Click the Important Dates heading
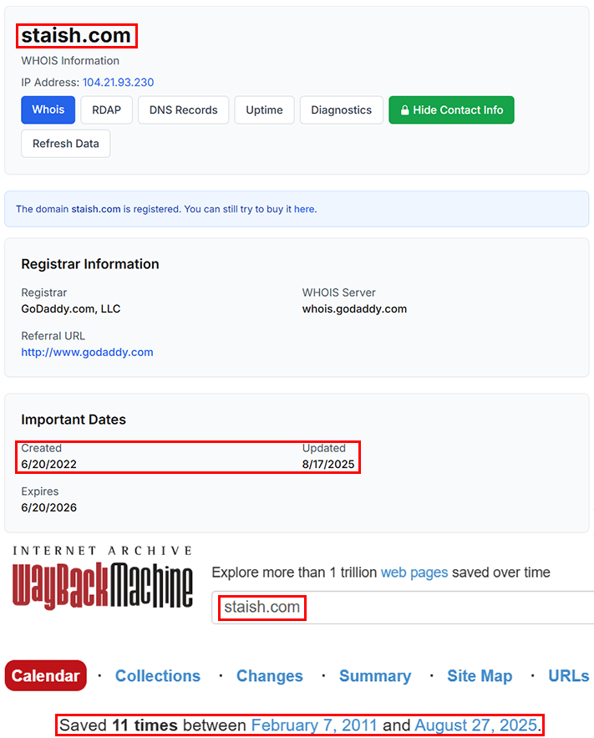594x738 pixels. coord(74,420)
